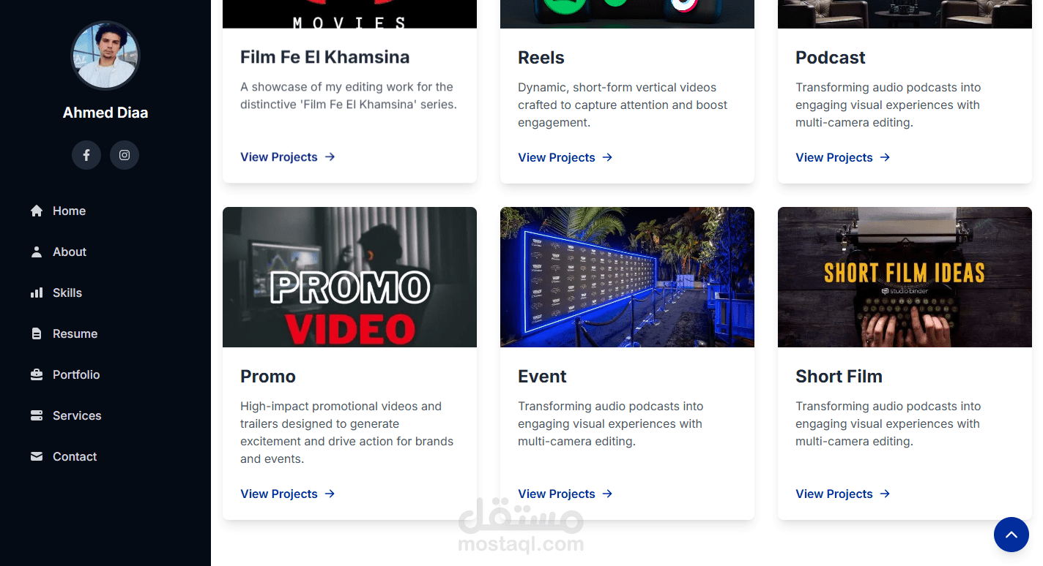Open the Instagram social icon
Screen dimensions: 1043x566
coord(125,155)
